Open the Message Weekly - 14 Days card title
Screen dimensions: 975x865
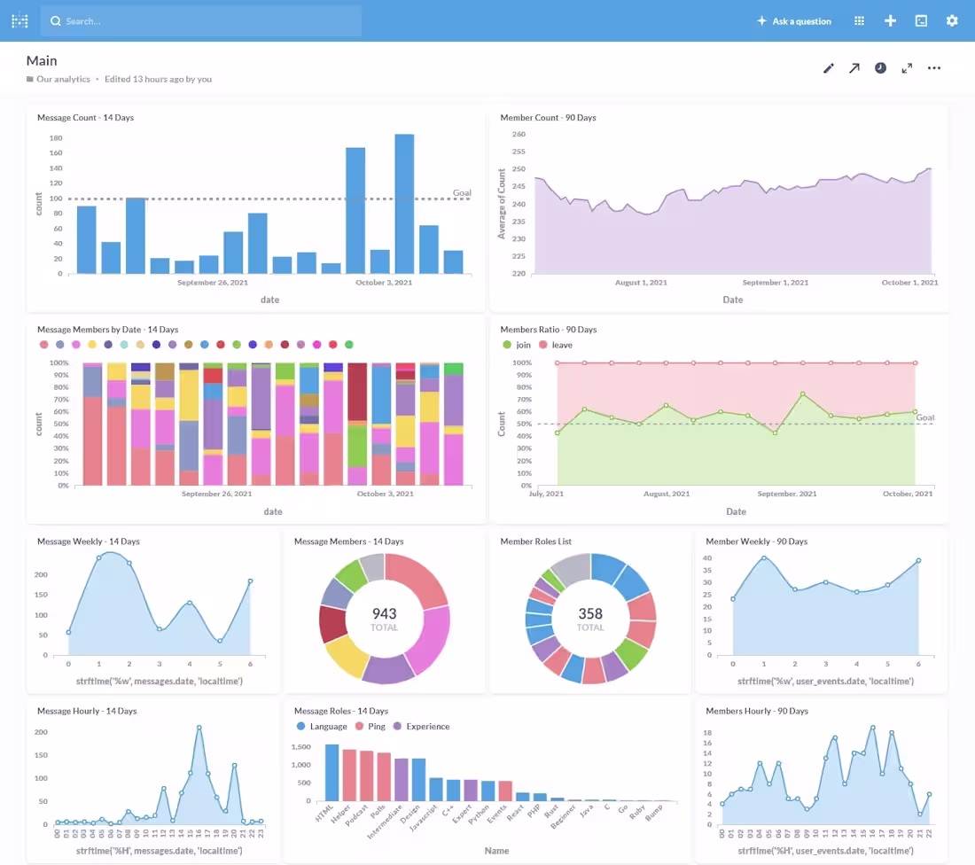coord(89,542)
